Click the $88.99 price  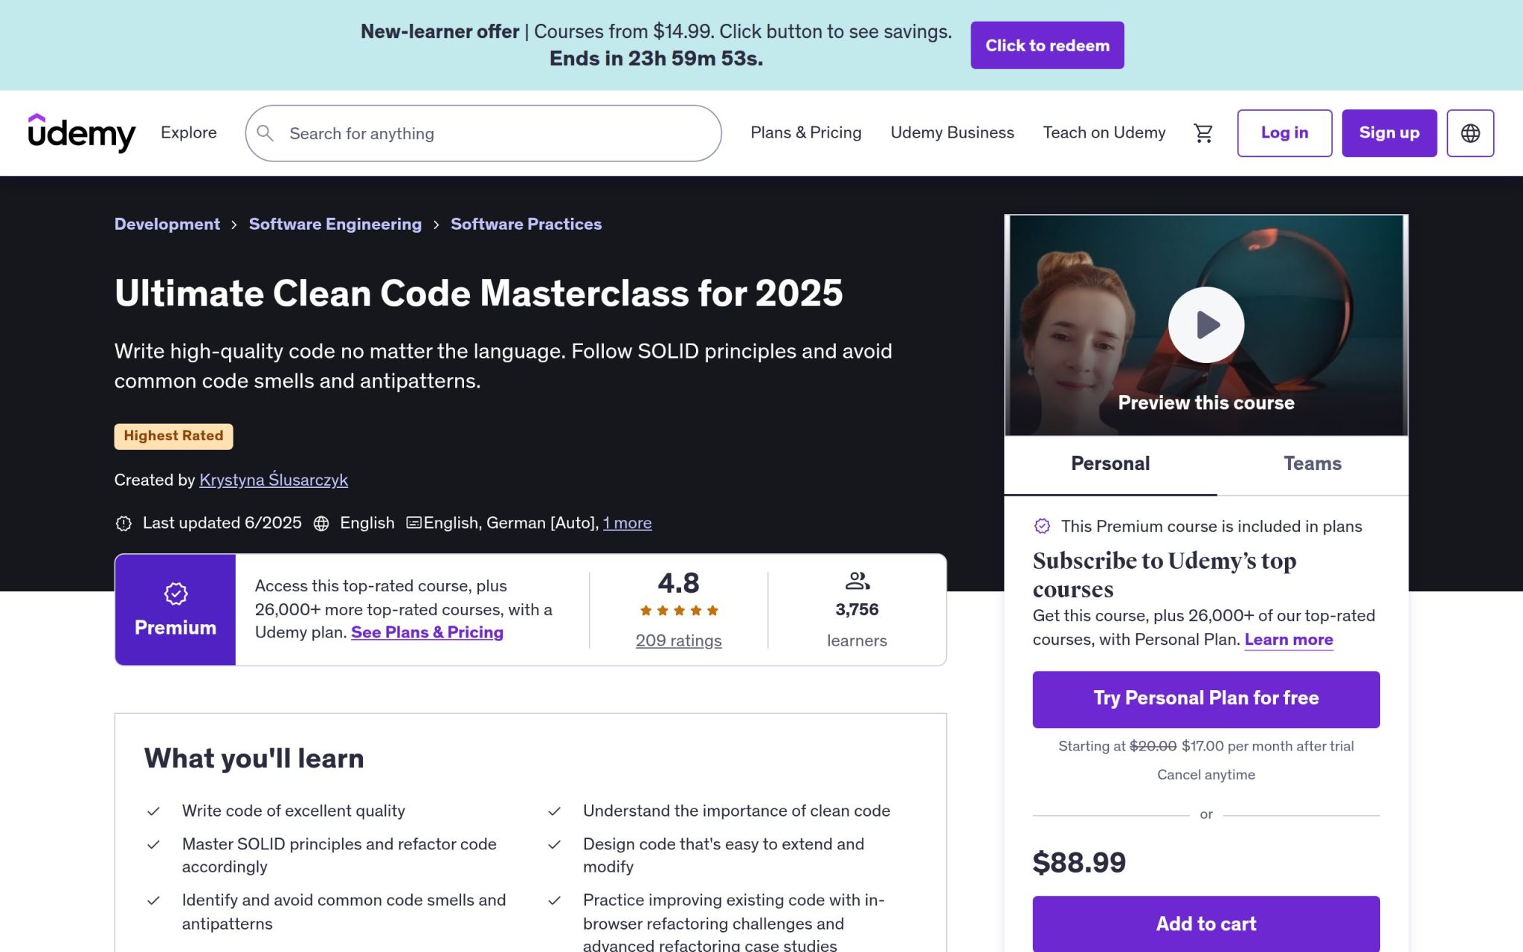pos(1079,863)
